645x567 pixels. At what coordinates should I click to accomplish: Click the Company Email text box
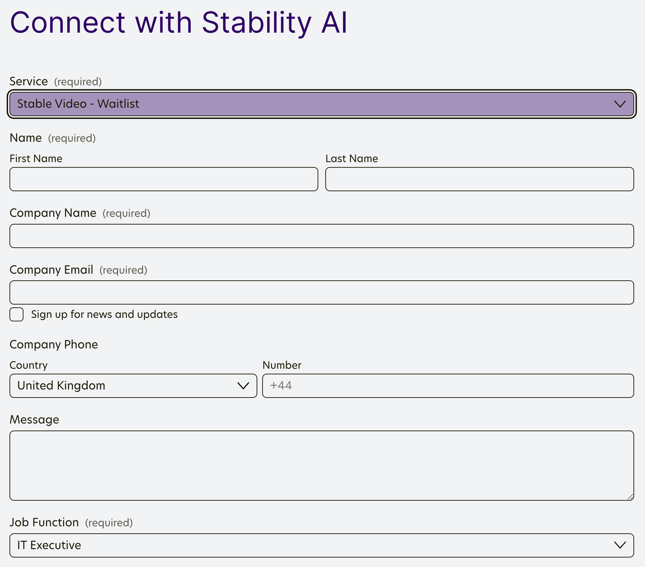pos(321,292)
